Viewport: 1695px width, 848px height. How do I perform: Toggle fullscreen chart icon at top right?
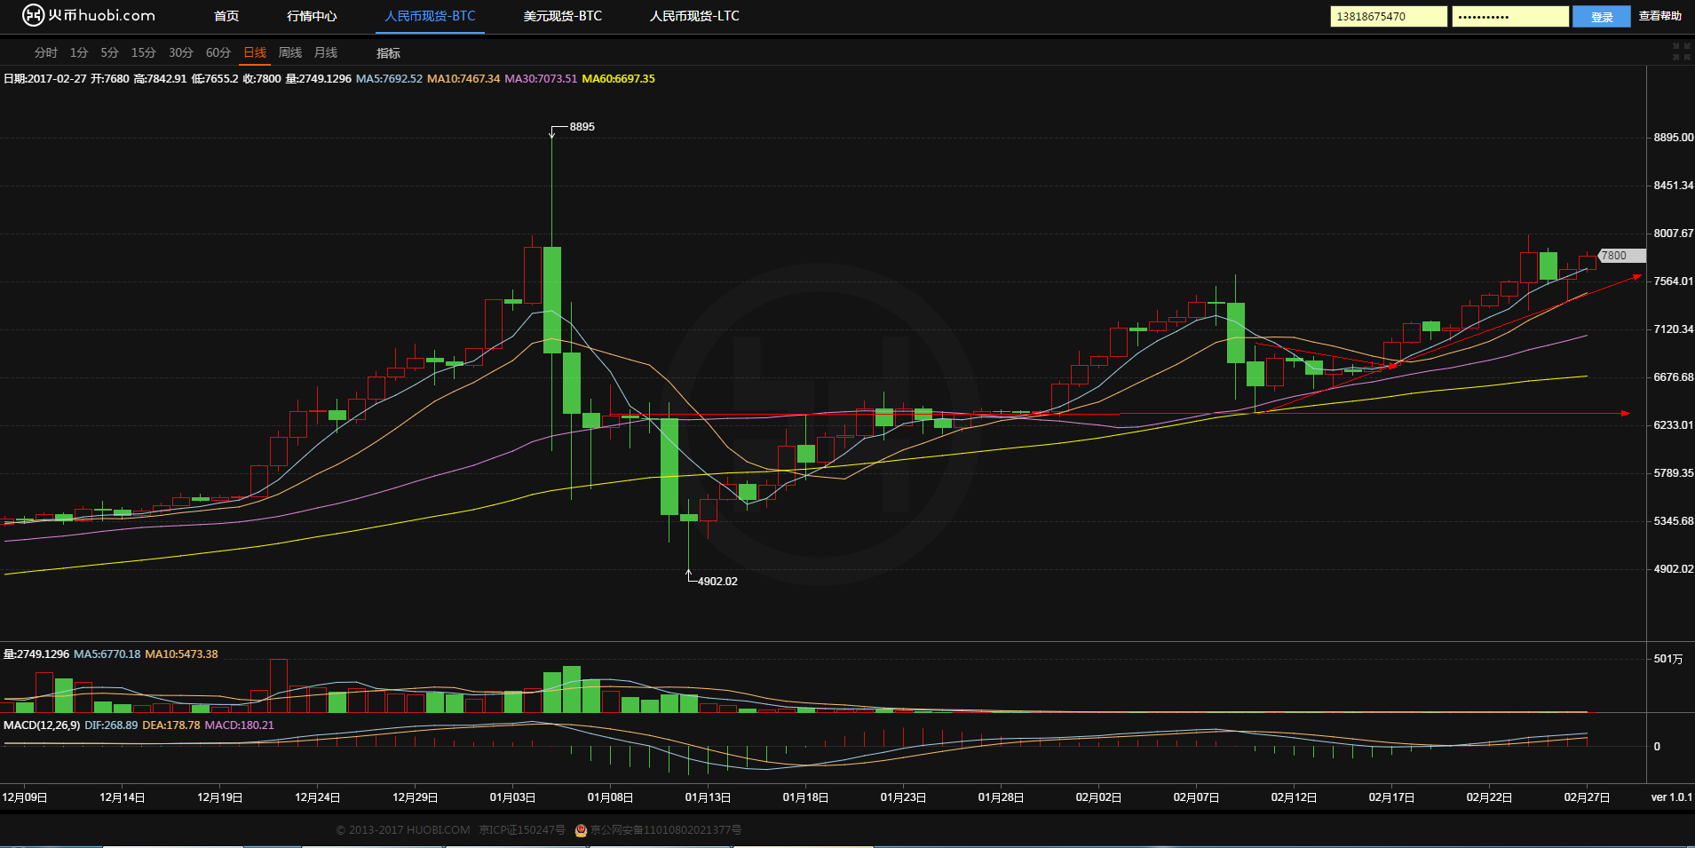(1681, 52)
